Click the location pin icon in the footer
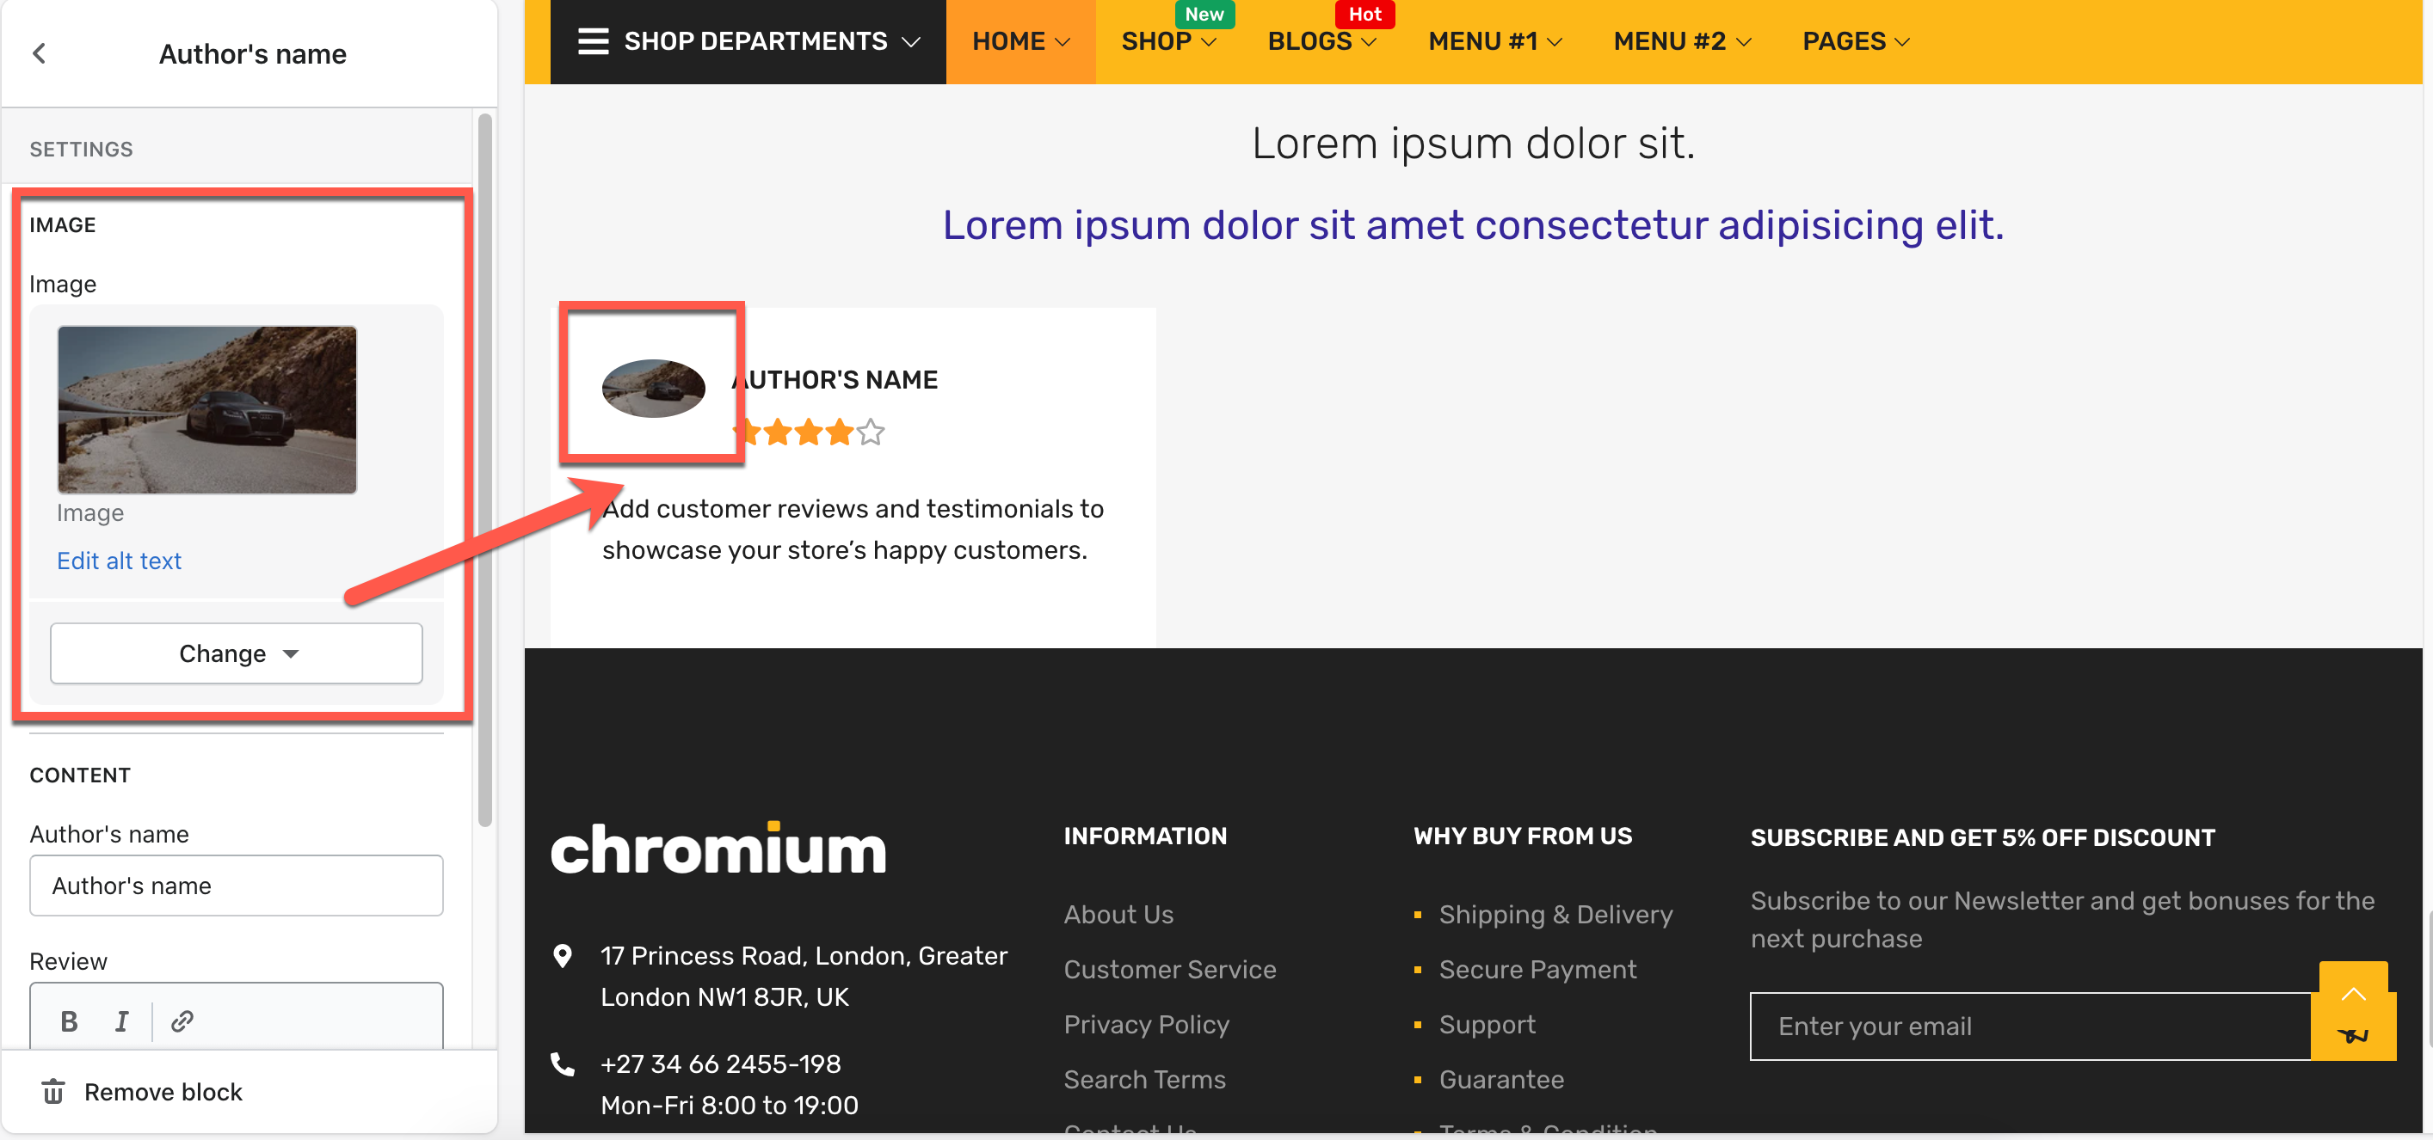This screenshot has height=1140, width=2433. pyautogui.click(x=563, y=956)
